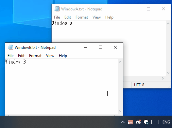Click the resize grip in WindowA corner

click(x=169, y=86)
